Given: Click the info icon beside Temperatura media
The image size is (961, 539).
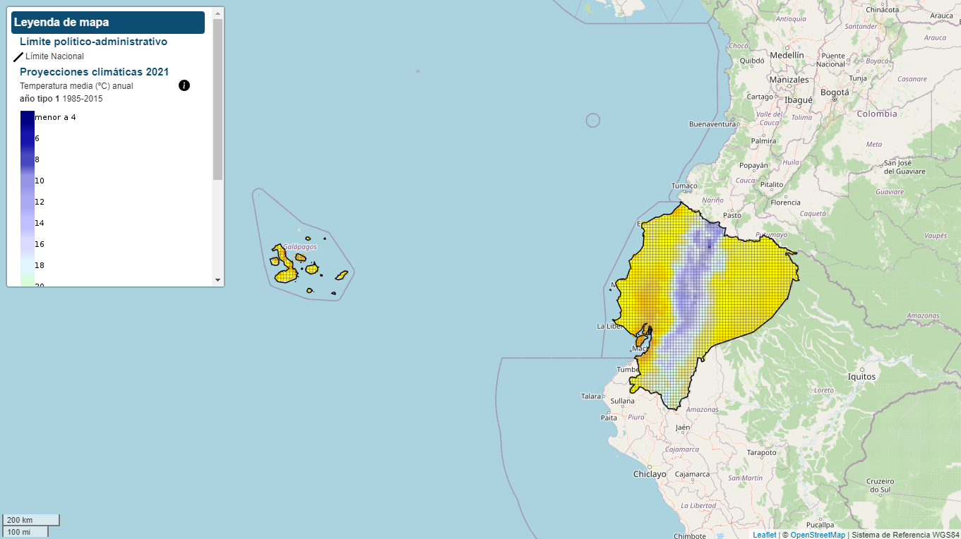Looking at the screenshot, I should [x=184, y=85].
